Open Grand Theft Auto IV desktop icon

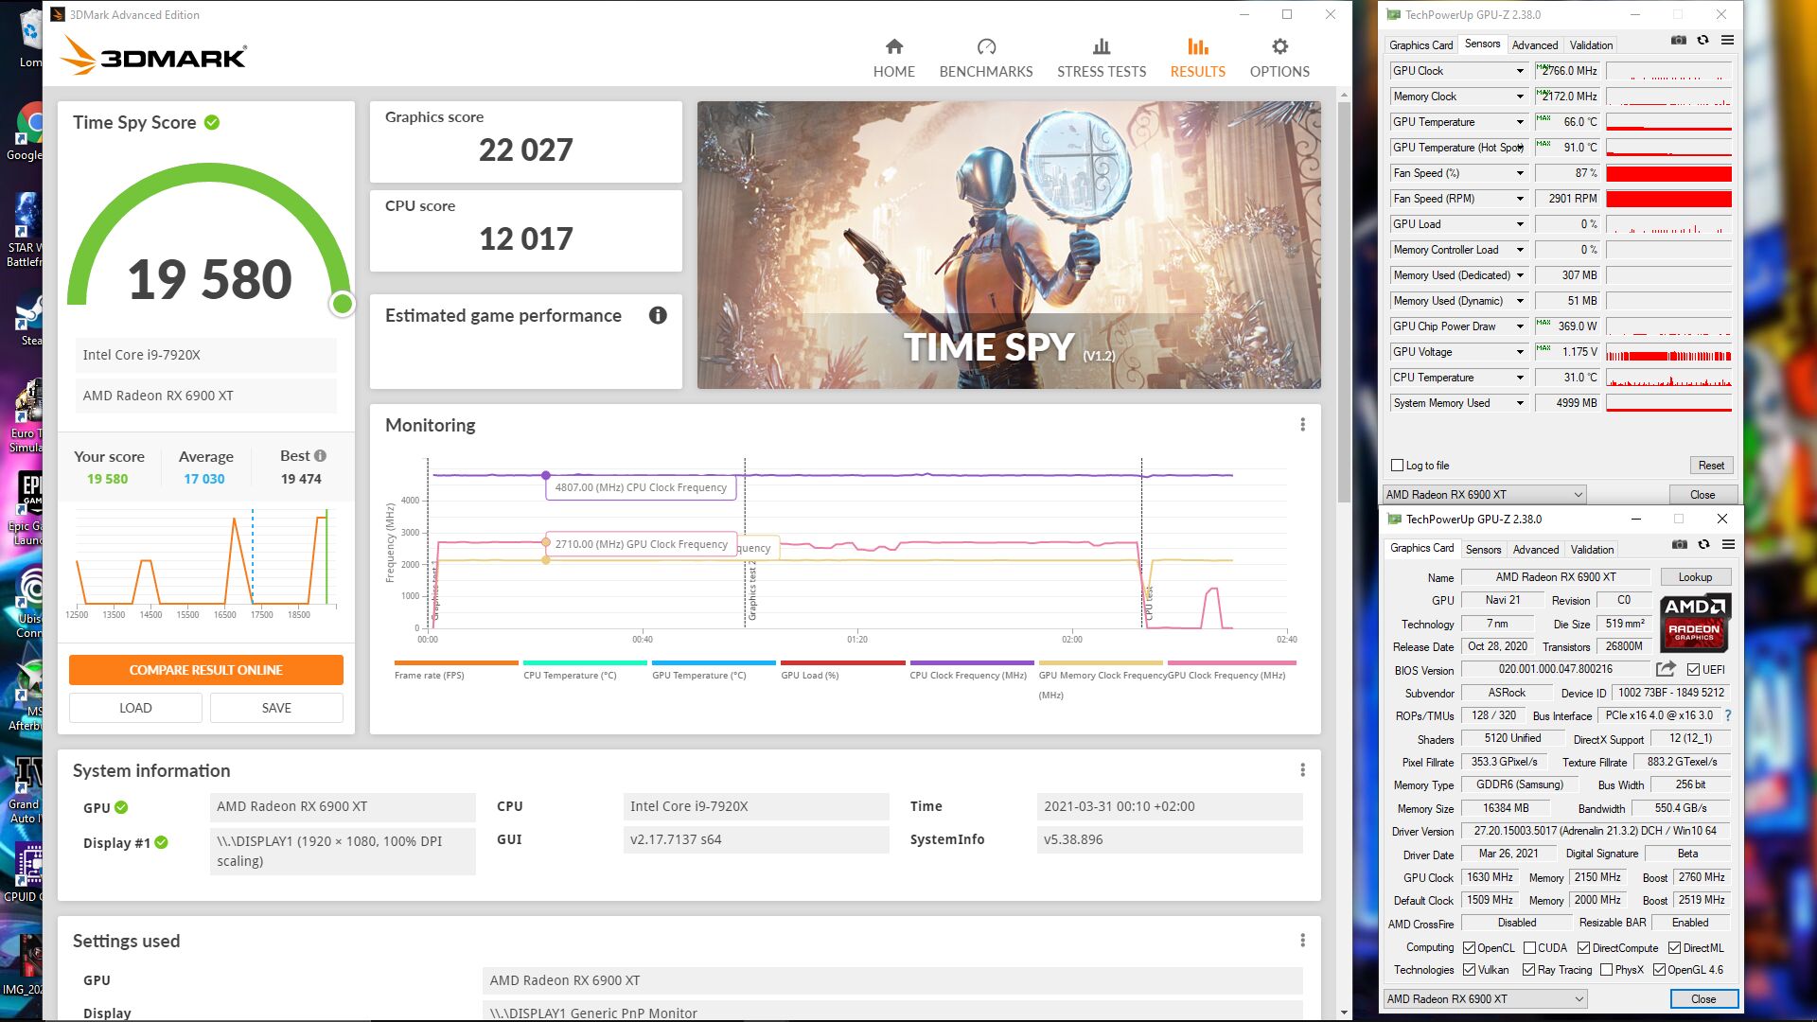coord(26,789)
